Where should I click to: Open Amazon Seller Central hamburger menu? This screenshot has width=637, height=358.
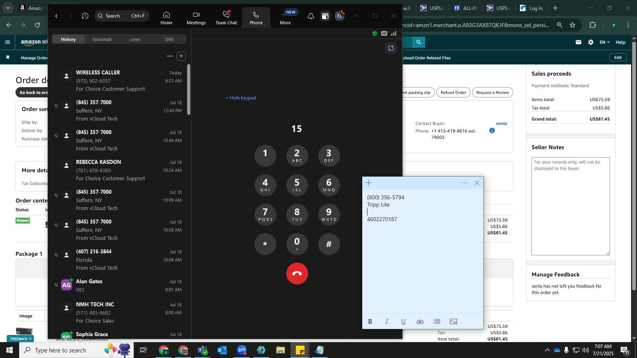8,42
